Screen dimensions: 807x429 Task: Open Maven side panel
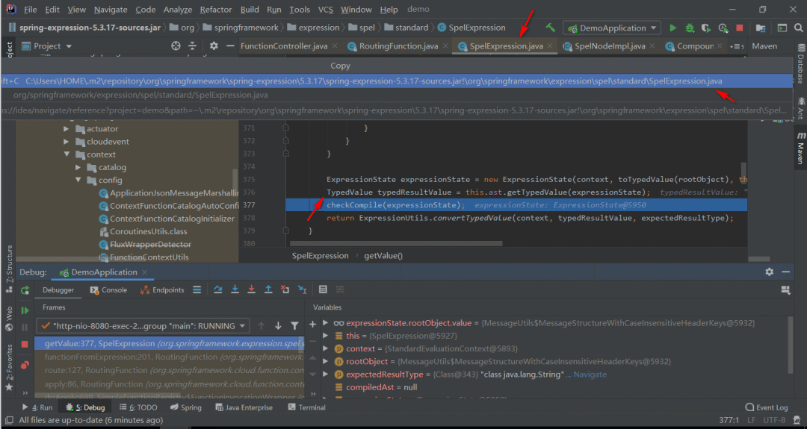click(x=801, y=148)
